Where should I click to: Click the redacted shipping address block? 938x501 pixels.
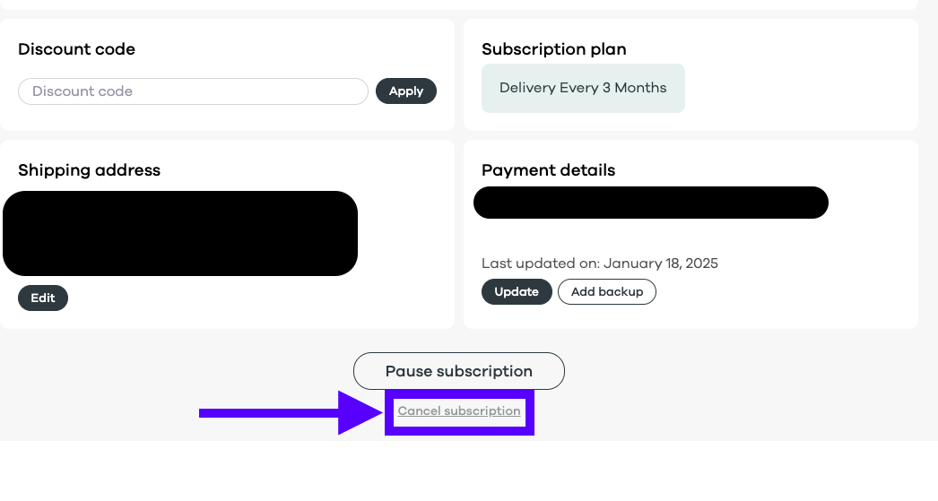(180, 233)
